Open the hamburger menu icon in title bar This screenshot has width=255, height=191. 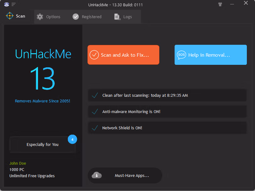[x=14, y=4]
